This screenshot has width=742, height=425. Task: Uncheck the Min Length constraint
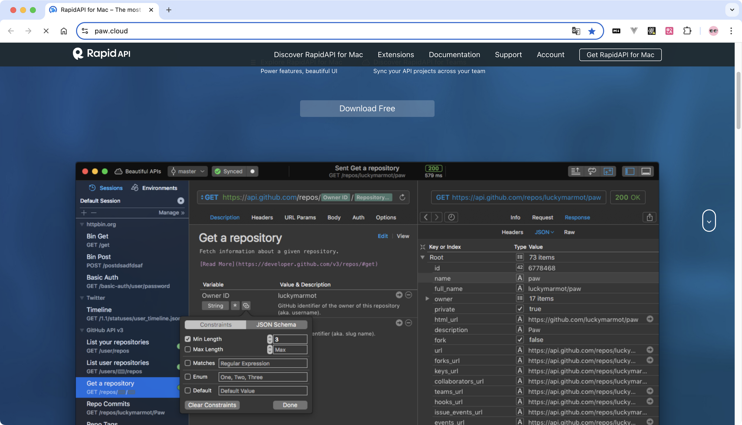click(x=188, y=339)
